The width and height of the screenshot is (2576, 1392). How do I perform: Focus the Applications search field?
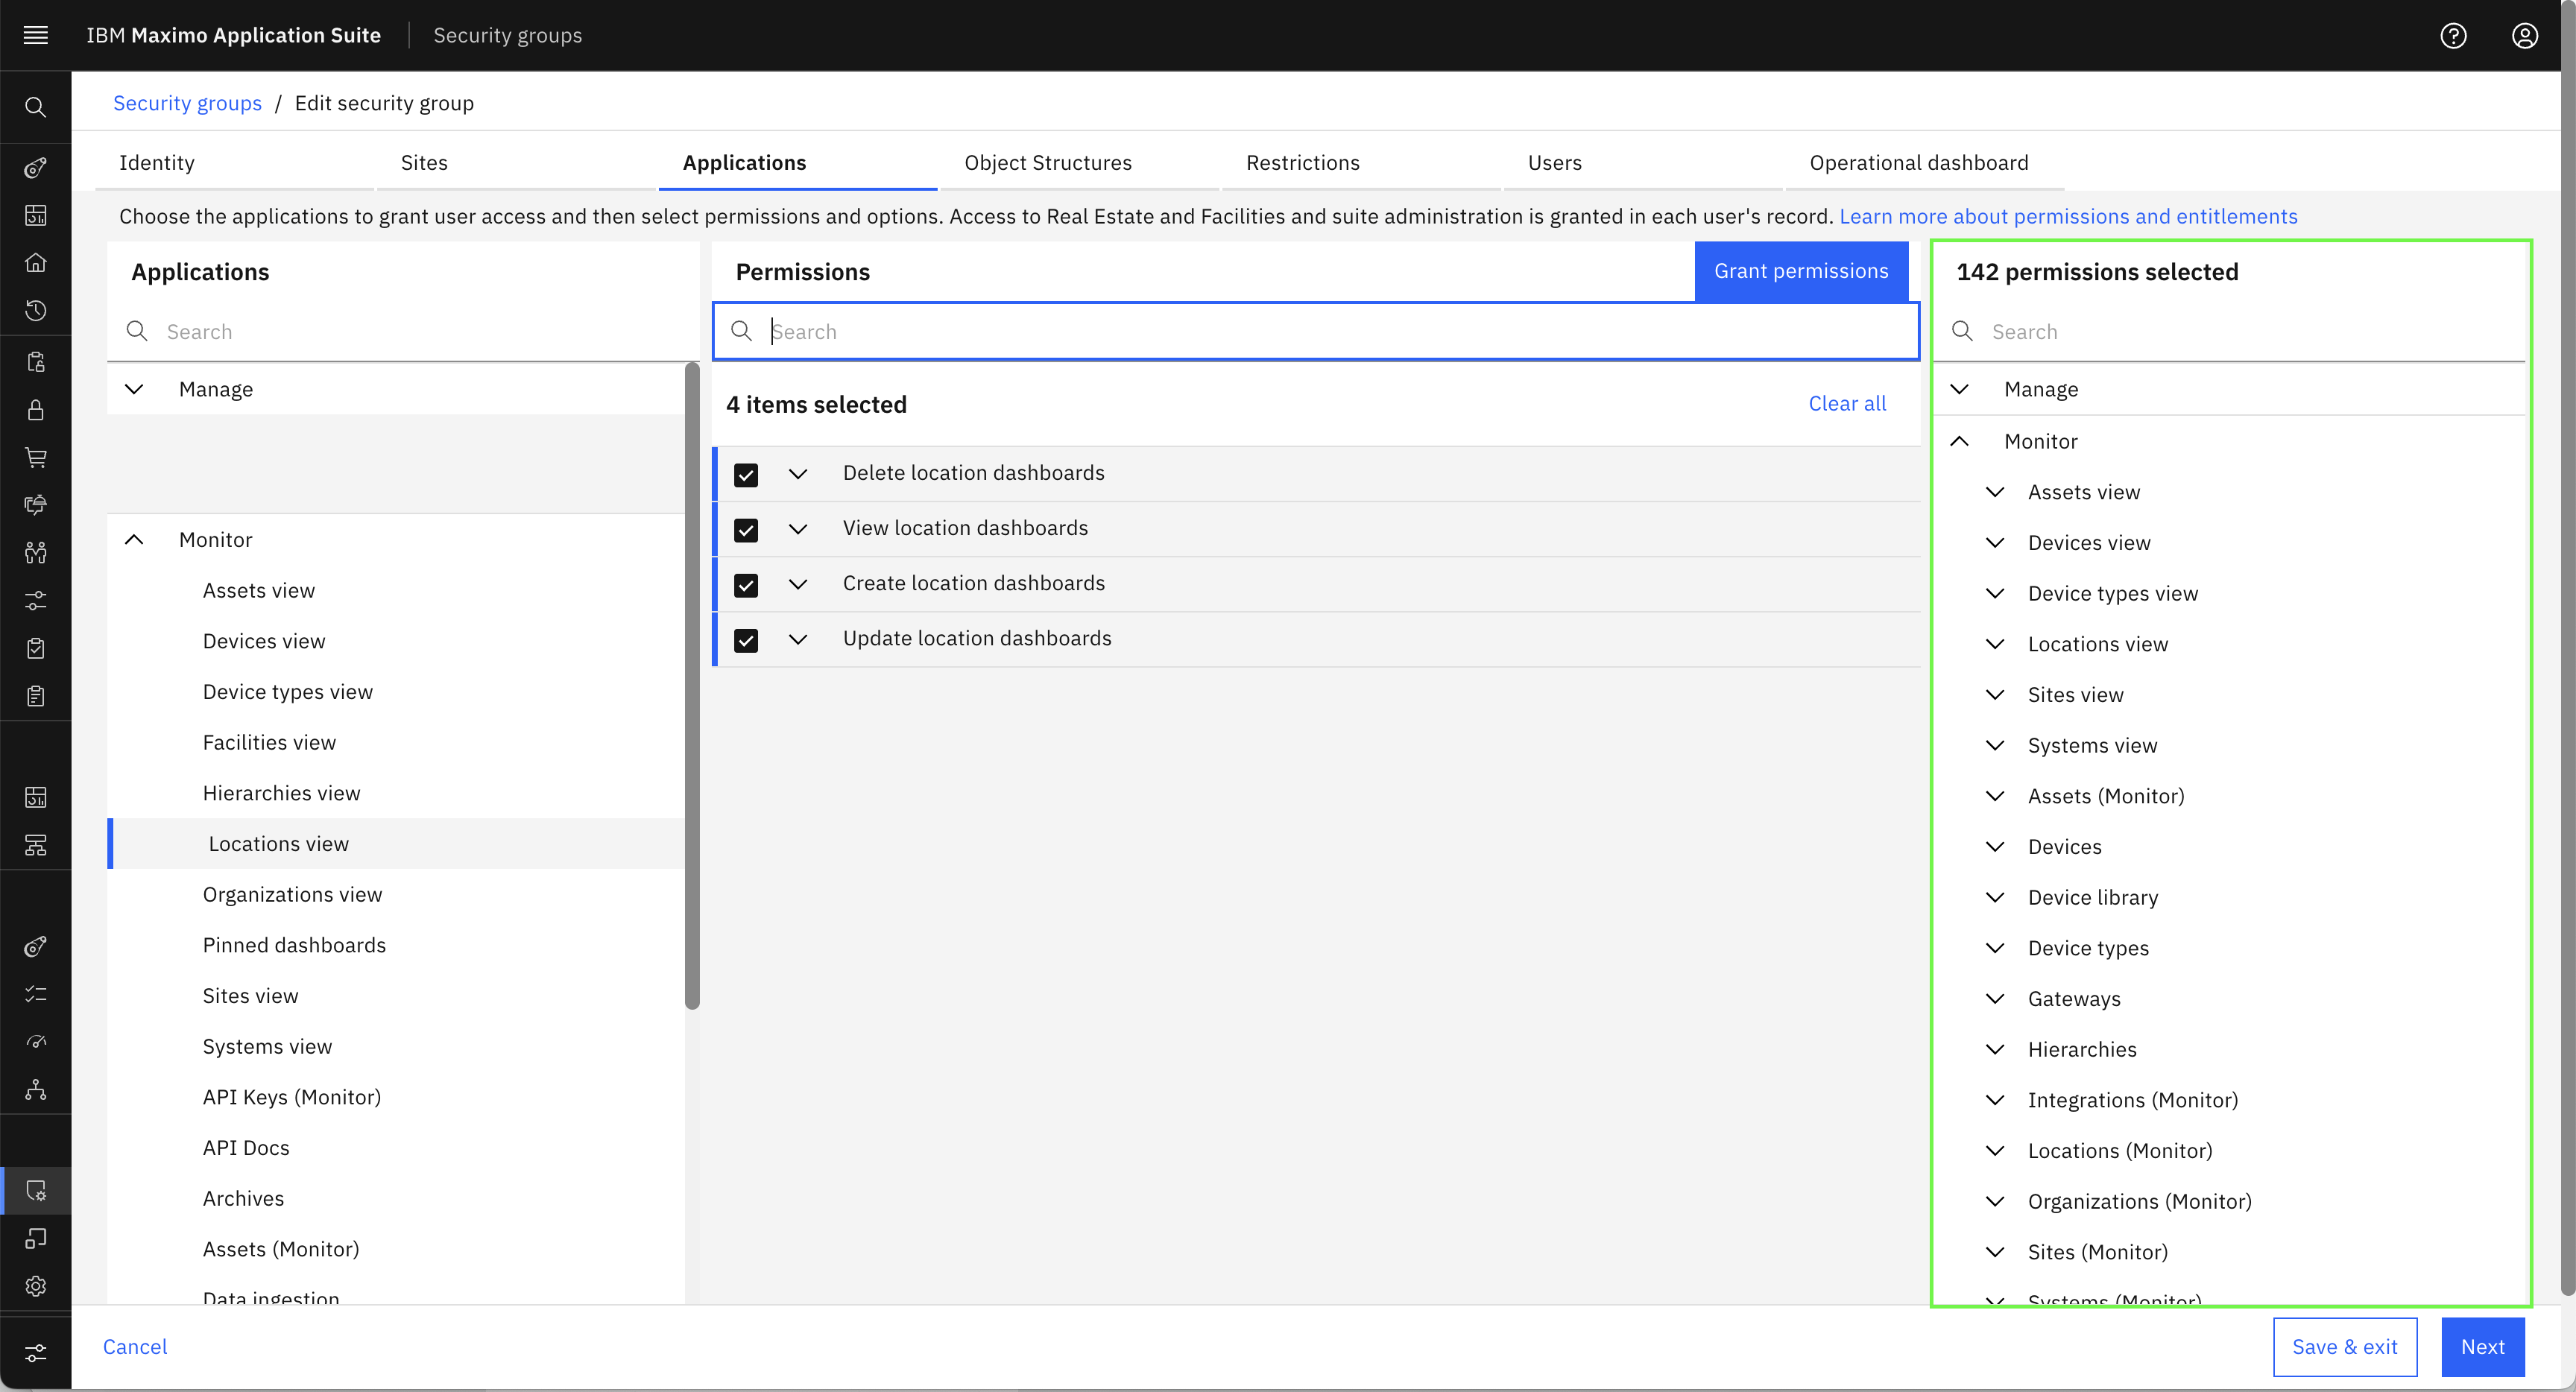403,331
